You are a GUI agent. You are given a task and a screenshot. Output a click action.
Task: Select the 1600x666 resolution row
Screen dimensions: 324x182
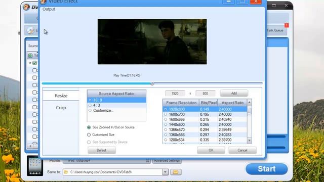[205, 119]
